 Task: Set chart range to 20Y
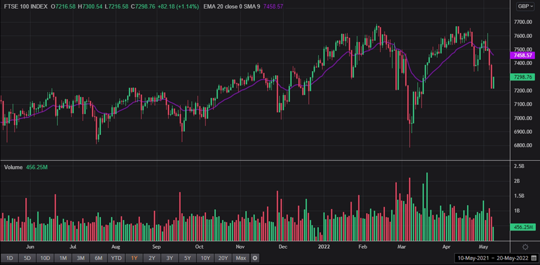click(x=223, y=258)
